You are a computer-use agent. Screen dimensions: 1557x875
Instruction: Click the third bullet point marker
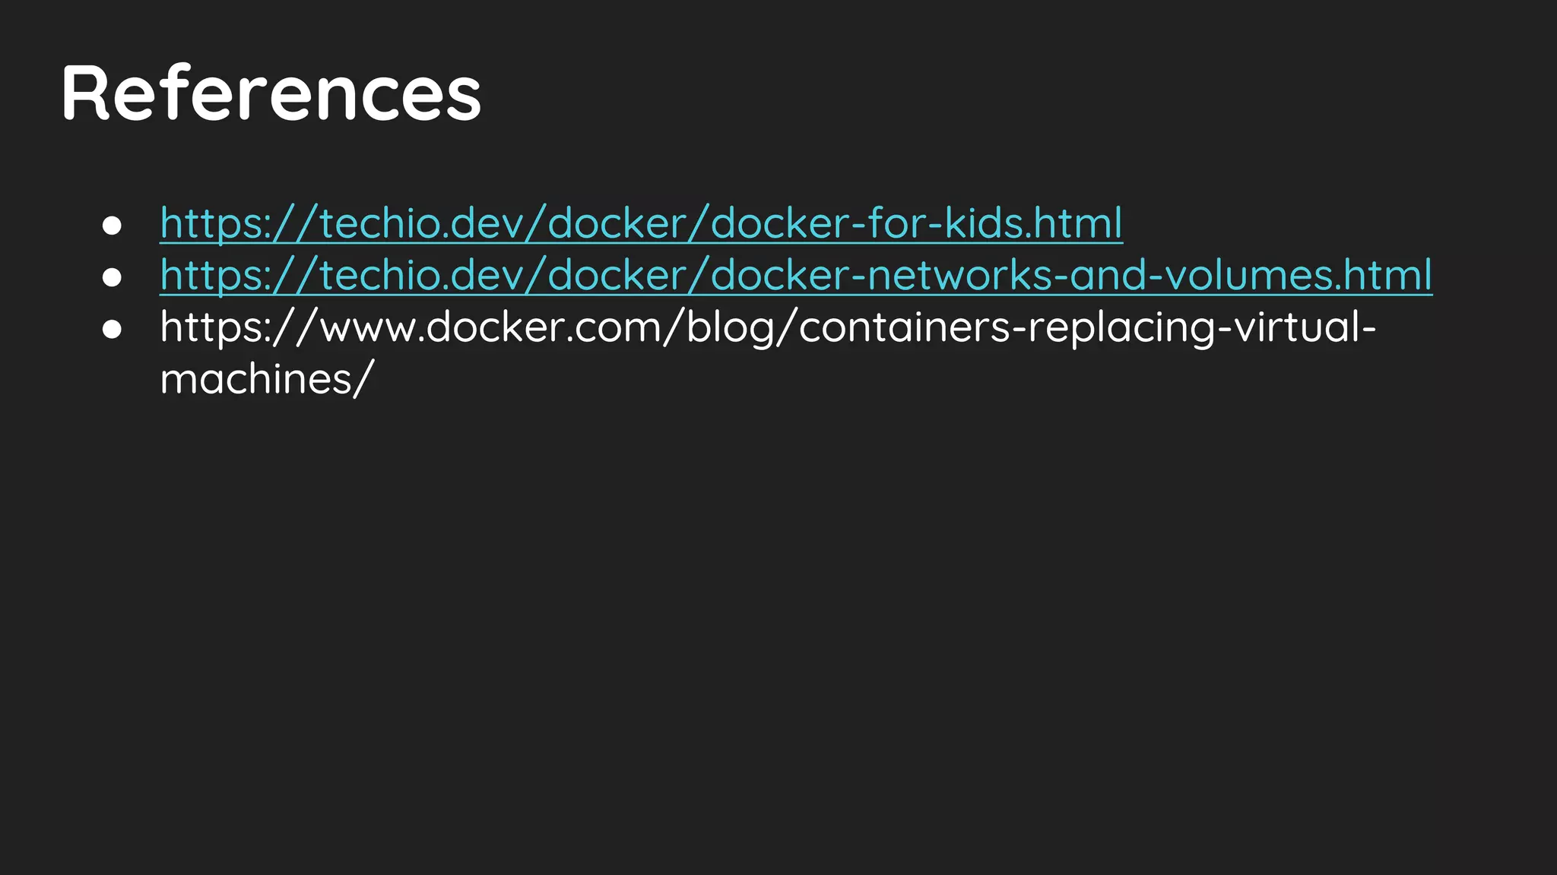tap(112, 329)
